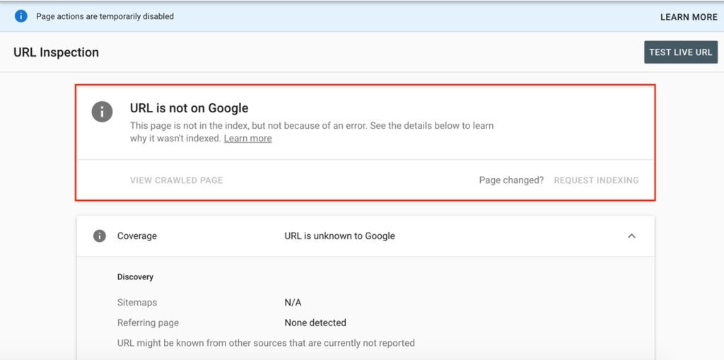Click the Referring page label
This screenshot has width=724, height=360.
148,323
